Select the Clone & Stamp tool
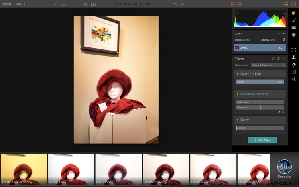This screenshot has height=187, width=299. 294,57
